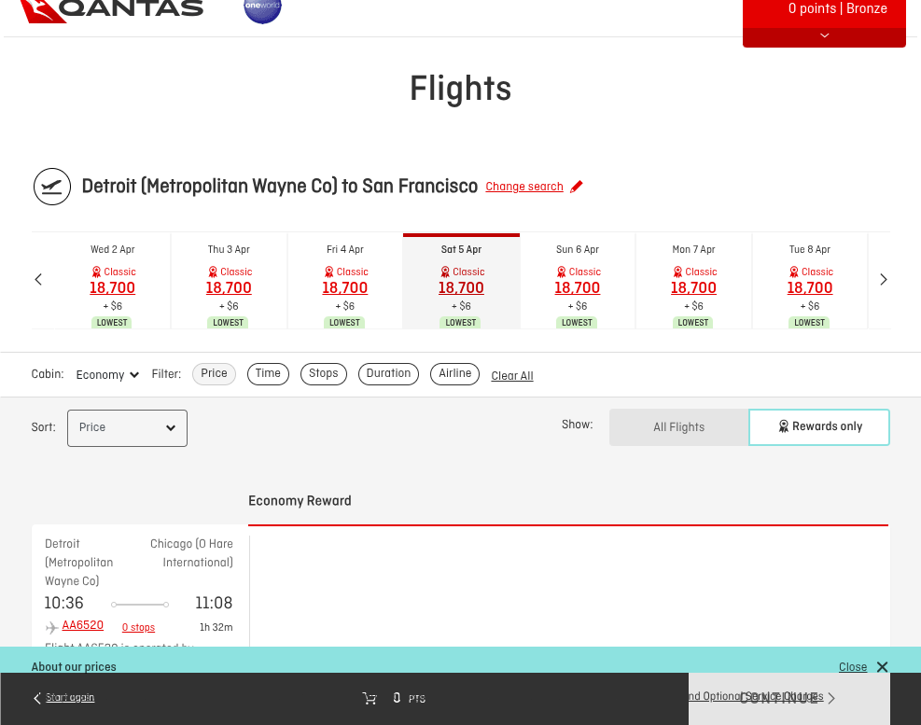Open the Change search link
The width and height of the screenshot is (921, 725).
[x=523, y=187]
